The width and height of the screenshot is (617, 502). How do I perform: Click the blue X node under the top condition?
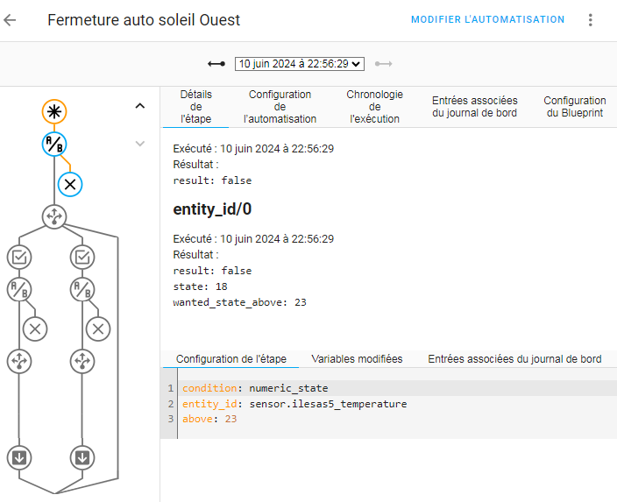click(70, 184)
